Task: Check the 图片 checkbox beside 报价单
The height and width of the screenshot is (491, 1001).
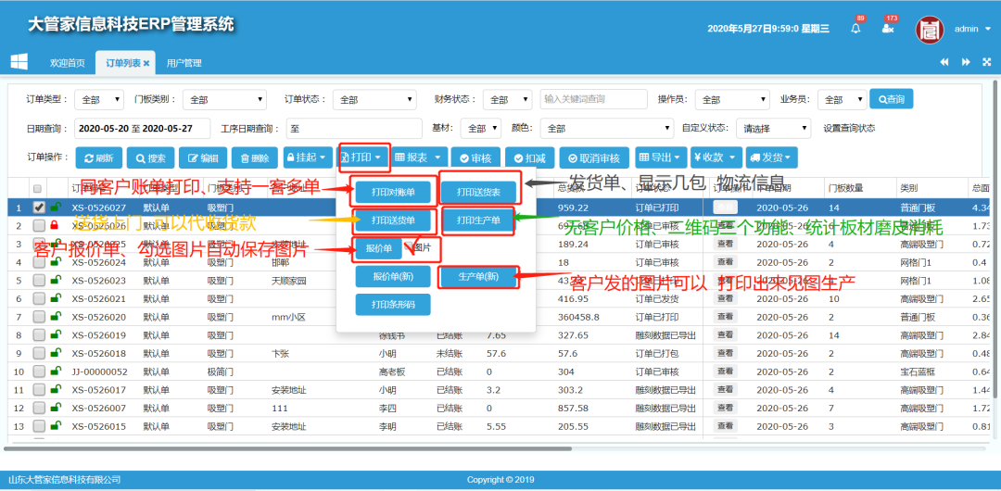Action: click(408, 248)
